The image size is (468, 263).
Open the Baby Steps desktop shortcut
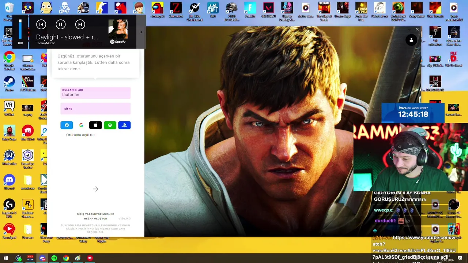9,133
